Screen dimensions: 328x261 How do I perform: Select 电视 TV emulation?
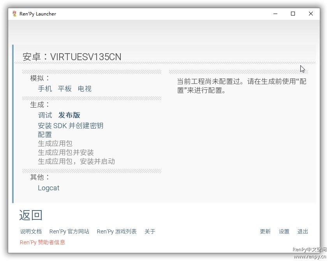click(85, 89)
